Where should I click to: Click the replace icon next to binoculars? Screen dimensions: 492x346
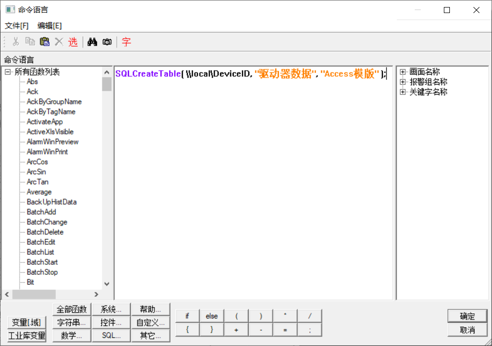click(107, 42)
